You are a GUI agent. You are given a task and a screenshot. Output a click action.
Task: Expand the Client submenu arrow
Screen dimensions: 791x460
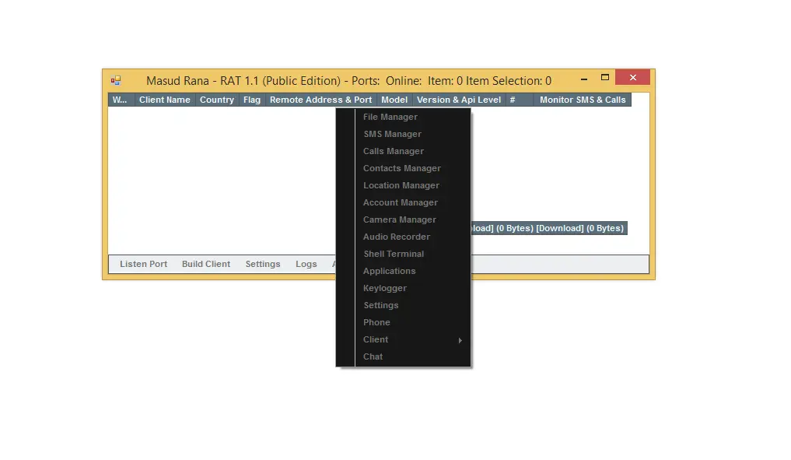[460, 340]
